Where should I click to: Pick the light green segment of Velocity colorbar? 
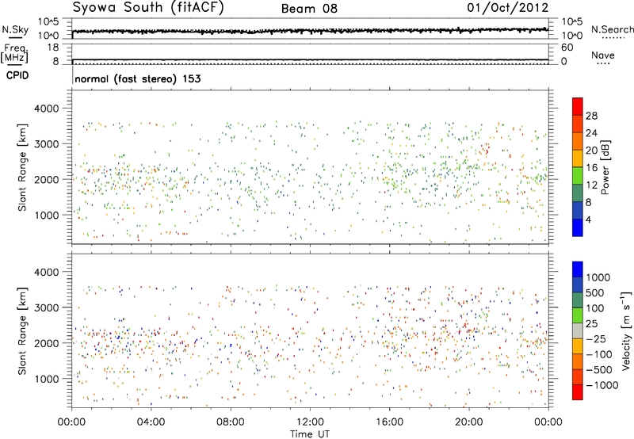point(578,315)
